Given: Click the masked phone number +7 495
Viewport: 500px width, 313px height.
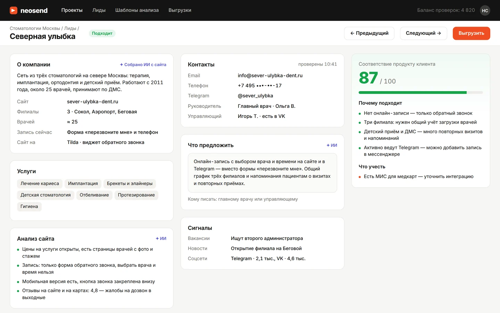Looking at the screenshot, I should 260,86.
